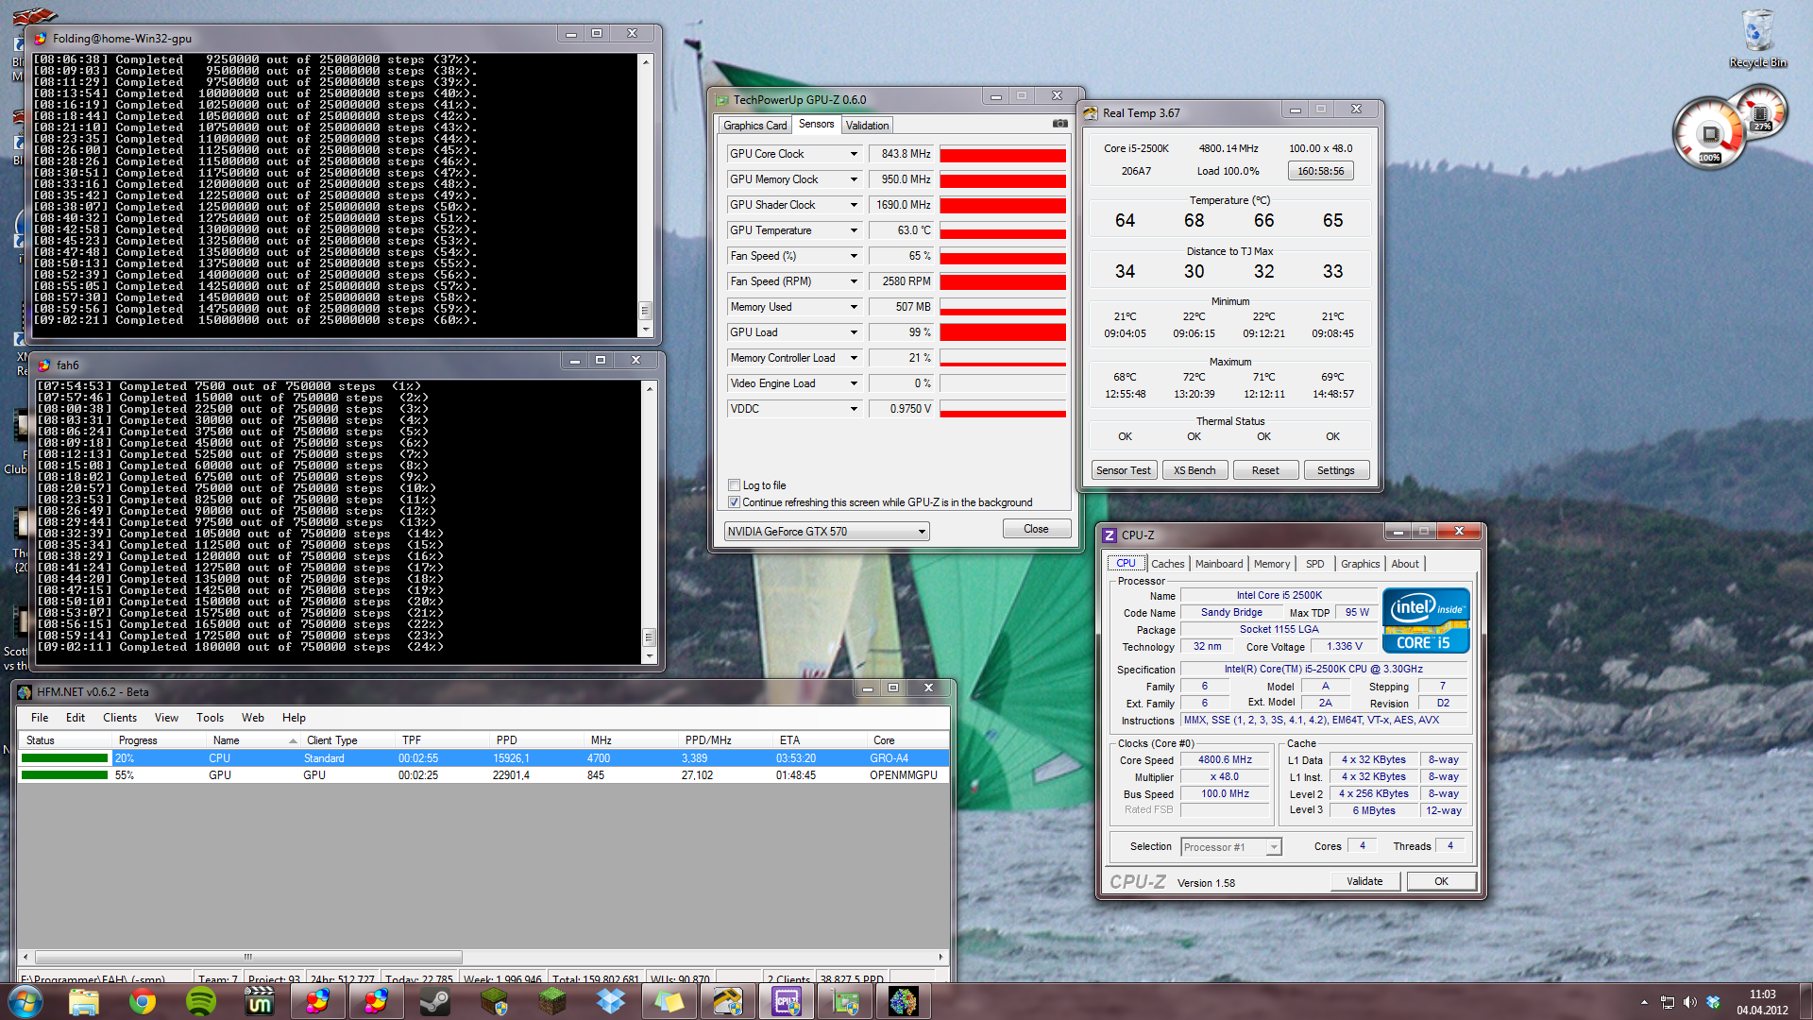Open Steam from the taskbar
This screenshot has width=1813, height=1020.
click(435, 1001)
